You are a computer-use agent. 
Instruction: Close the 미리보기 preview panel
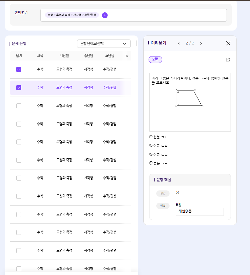coord(228,43)
